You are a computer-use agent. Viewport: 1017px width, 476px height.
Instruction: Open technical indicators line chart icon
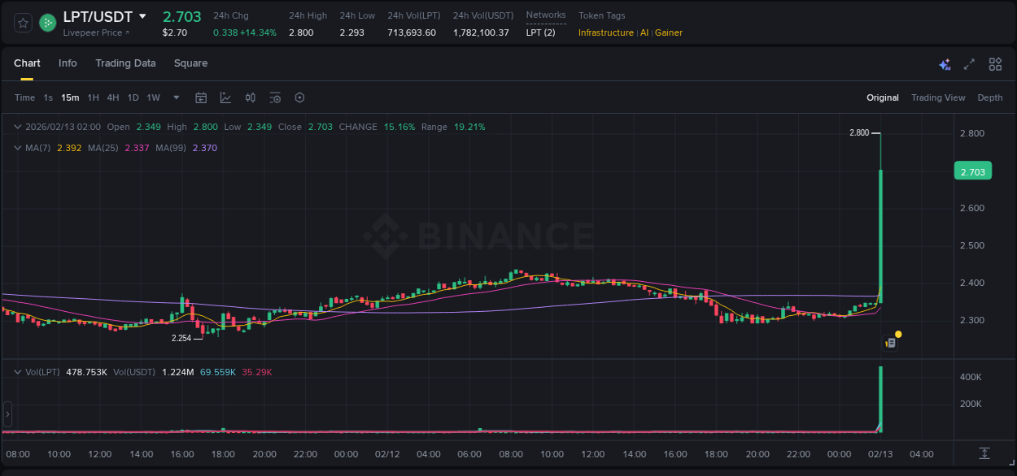click(x=225, y=97)
